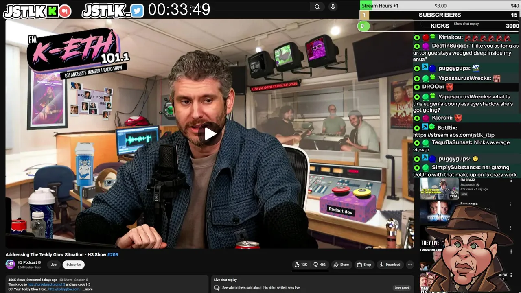521x293 pixels.
Task: Subscribe to H3 Podcast
Action: coord(74,265)
